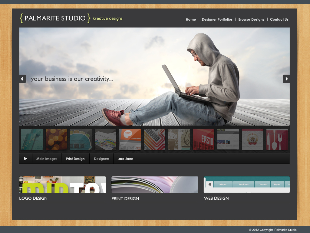This screenshot has width=310, height=233.
Task: Select the colorful wave business card thumbnail
Action: [105, 139]
